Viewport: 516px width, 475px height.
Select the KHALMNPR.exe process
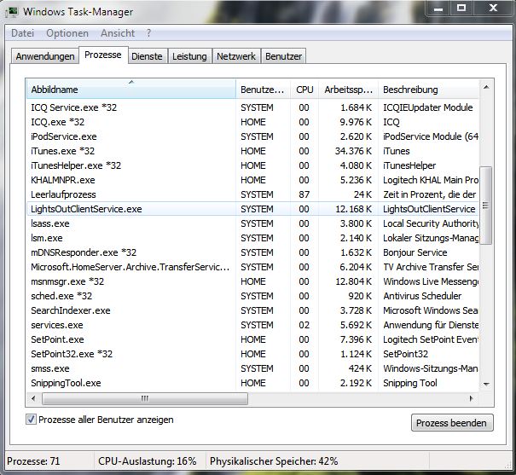pos(252,180)
